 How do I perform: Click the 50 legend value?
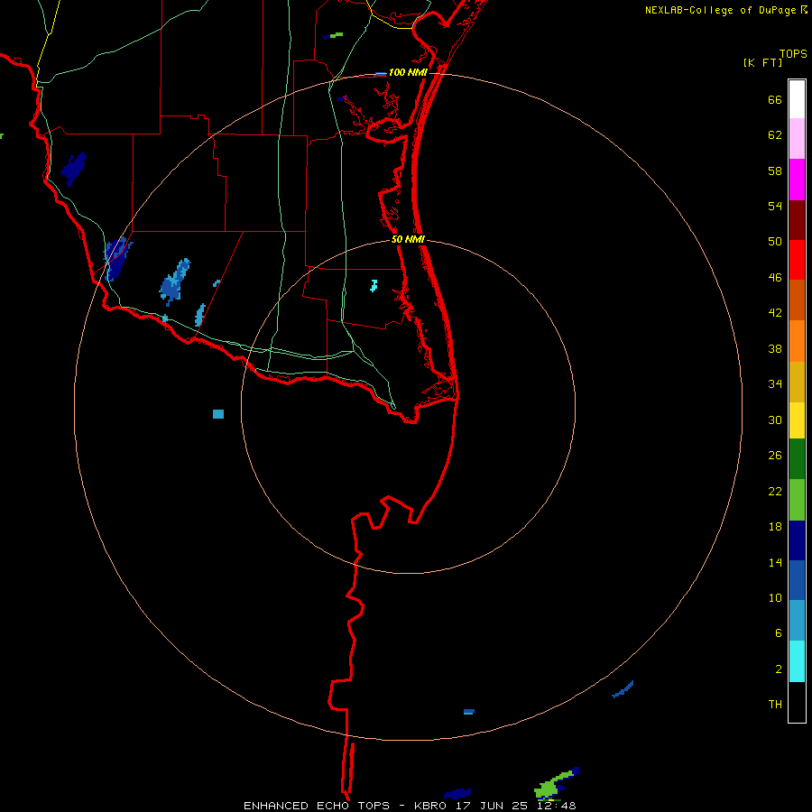(775, 241)
